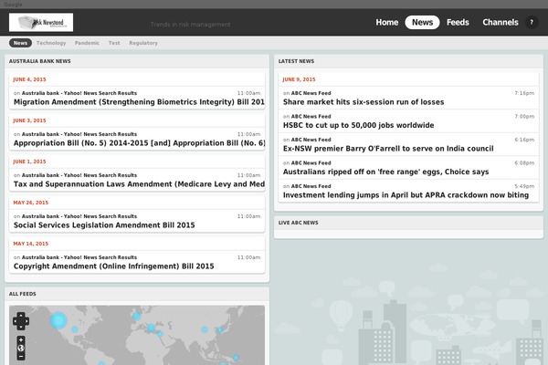Click the map pan directional control
Viewport: 548px width, 365px height.
click(x=21, y=321)
